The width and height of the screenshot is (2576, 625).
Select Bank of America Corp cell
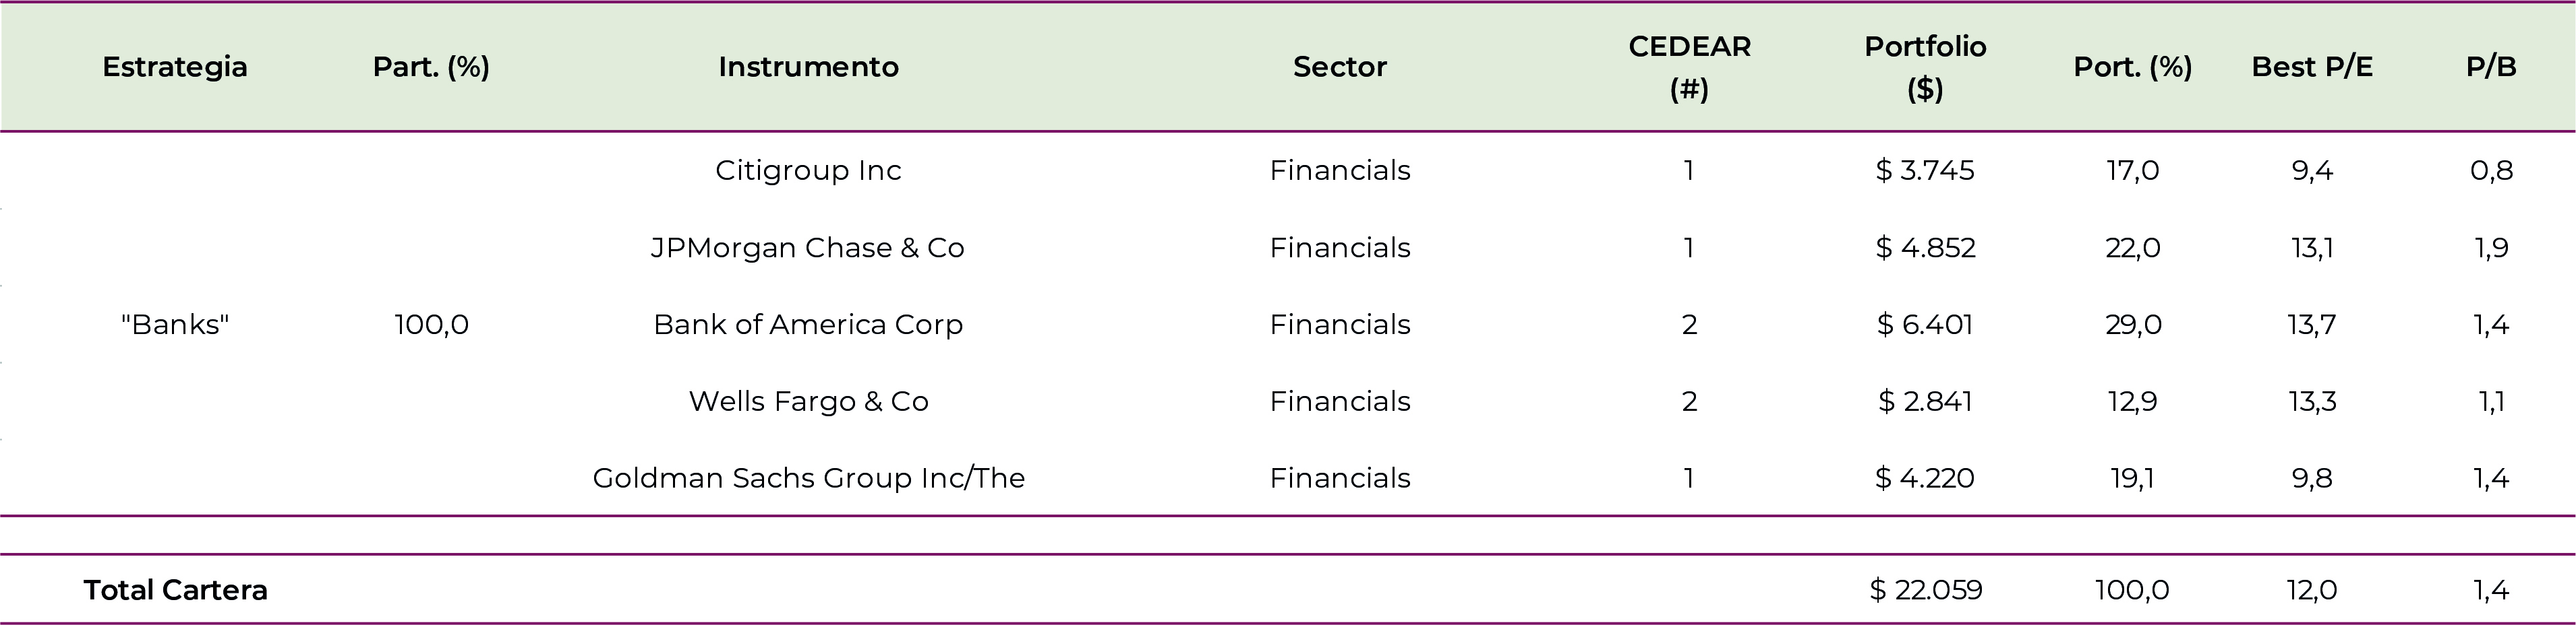(808, 325)
